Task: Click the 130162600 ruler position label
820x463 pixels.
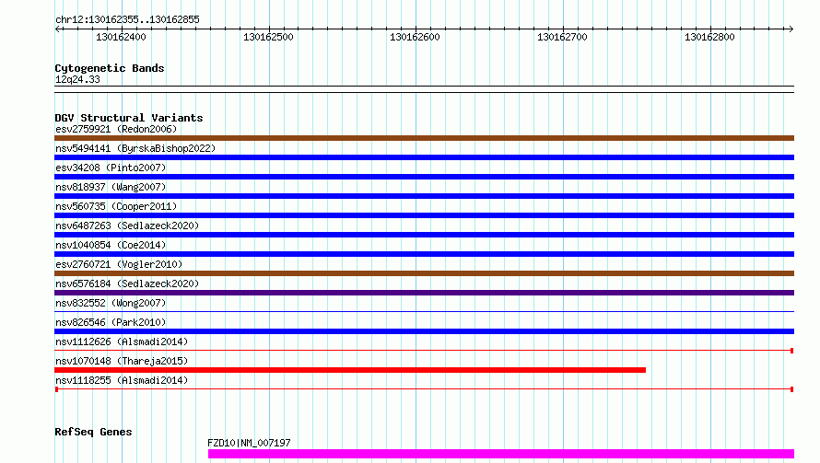Action: tap(415, 37)
